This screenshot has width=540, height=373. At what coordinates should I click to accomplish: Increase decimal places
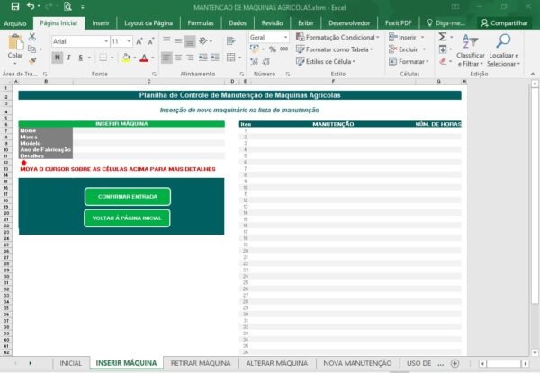(x=254, y=61)
